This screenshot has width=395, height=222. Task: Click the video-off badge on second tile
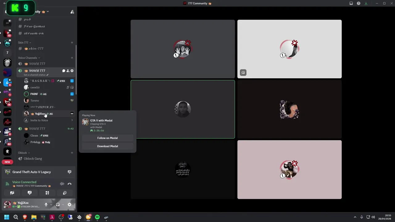(243, 73)
